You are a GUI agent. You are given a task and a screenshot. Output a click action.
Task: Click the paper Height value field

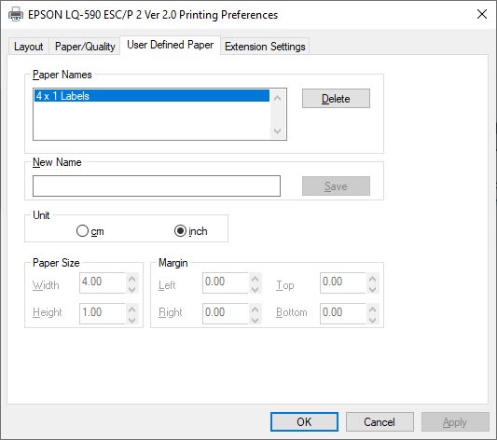point(103,313)
